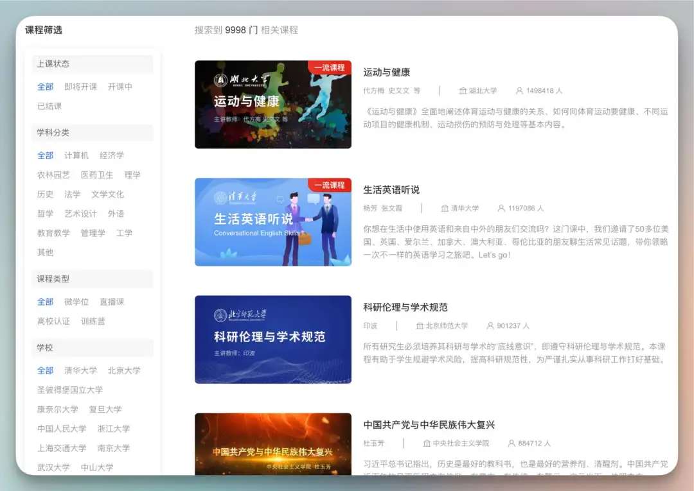Screen dimensions: 694x491
Task: Filter by 微学位 course type
Action: (x=76, y=302)
